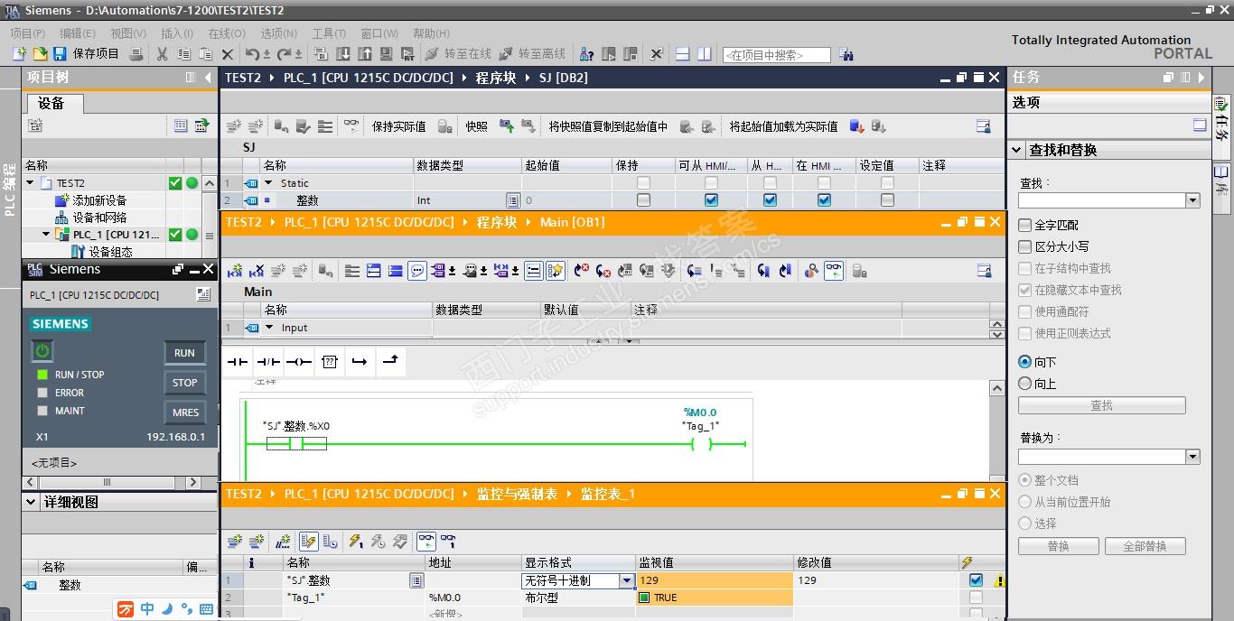Insert a normally open contact
Image resolution: width=1234 pixels, height=621 pixels.
[x=238, y=362]
